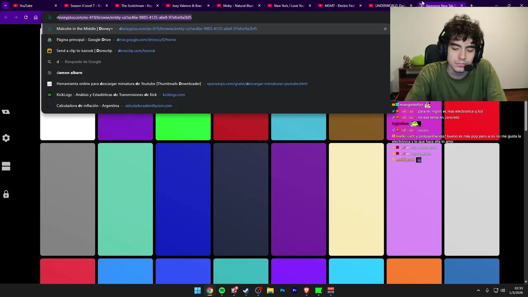
Task: Remove the Malcolm in the Middle suggestion
Action: coord(385,29)
